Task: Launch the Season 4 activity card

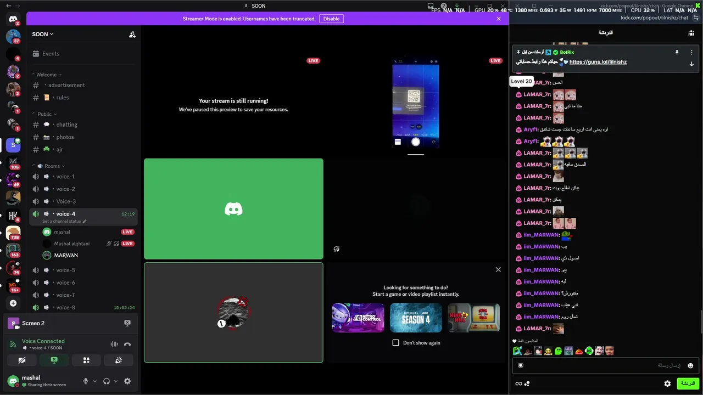Action: [416, 318]
